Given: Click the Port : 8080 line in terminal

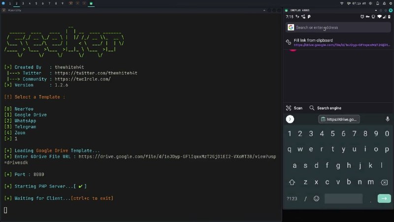Looking at the screenshot, I should [24, 175].
